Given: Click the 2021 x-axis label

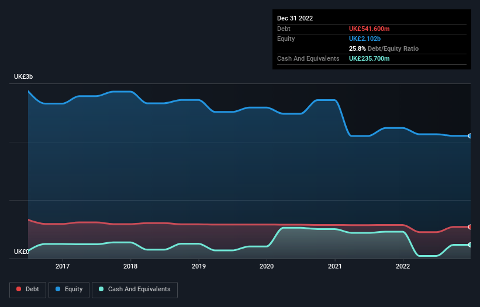Looking at the screenshot, I should [335, 266].
